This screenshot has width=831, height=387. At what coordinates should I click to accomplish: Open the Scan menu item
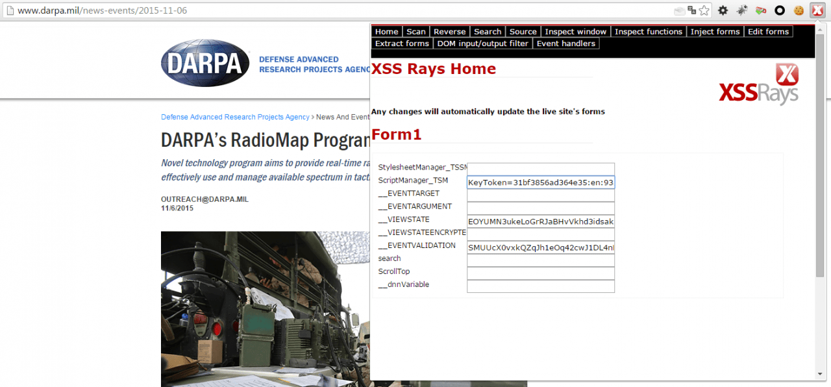[x=416, y=31]
